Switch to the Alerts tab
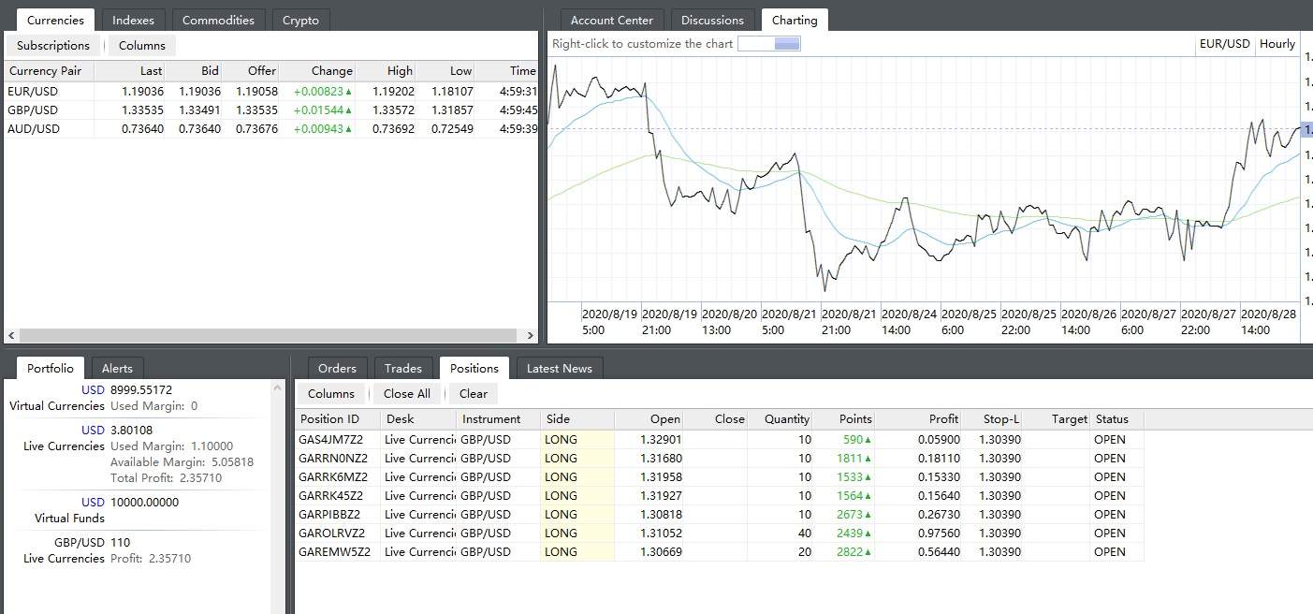The image size is (1313, 614). 117,368
